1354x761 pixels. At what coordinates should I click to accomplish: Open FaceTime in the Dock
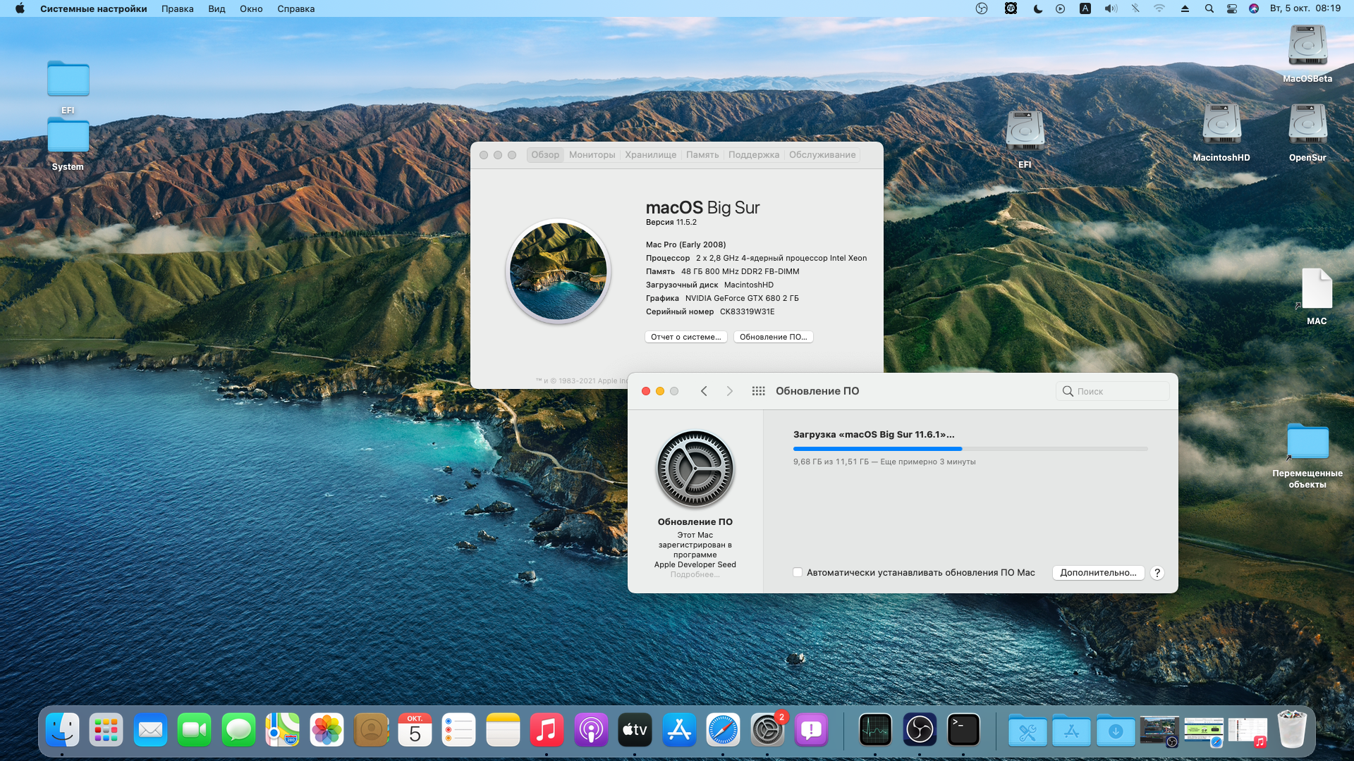(194, 729)
